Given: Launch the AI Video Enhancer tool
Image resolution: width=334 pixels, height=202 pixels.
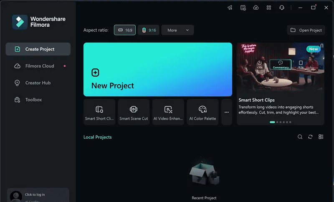Looking at the screenshot, I should 168,112.
